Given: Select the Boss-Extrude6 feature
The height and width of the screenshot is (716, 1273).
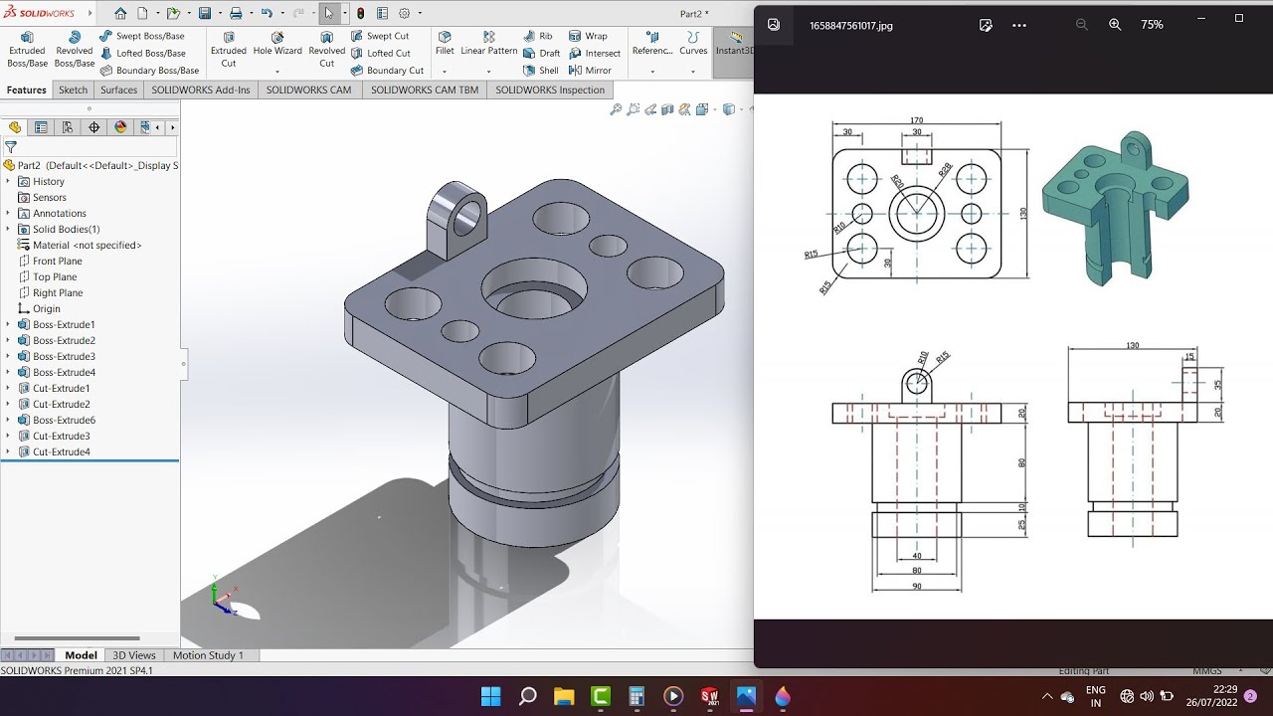Looking at the screenshot, I should pyautogui.click(x=57, y=421).
